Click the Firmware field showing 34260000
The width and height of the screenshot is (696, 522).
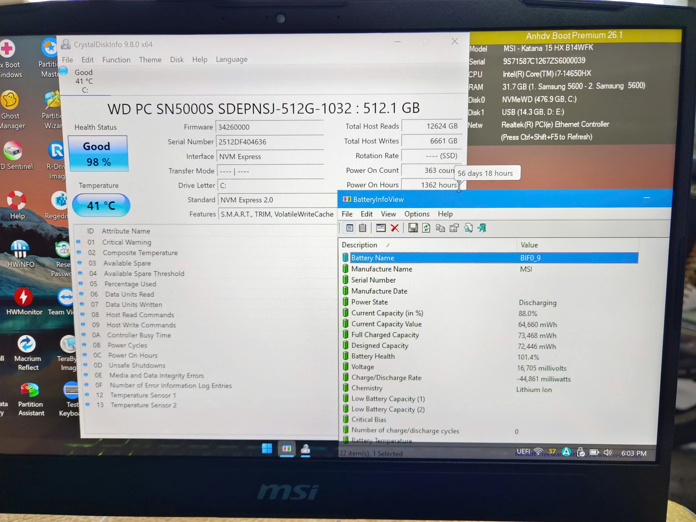click(x=270, y=127)
